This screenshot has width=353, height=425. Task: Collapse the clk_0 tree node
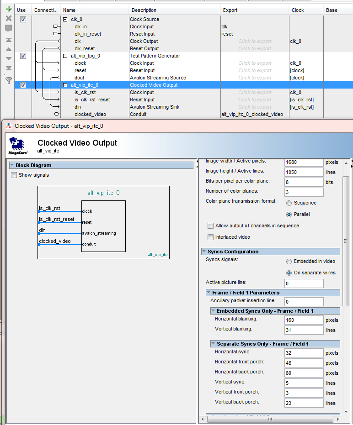coord(65,19)
